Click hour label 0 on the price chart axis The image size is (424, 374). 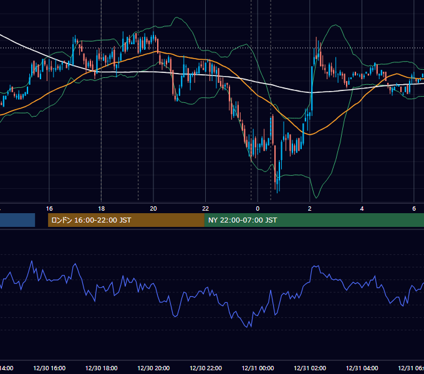tap(258, 209)
